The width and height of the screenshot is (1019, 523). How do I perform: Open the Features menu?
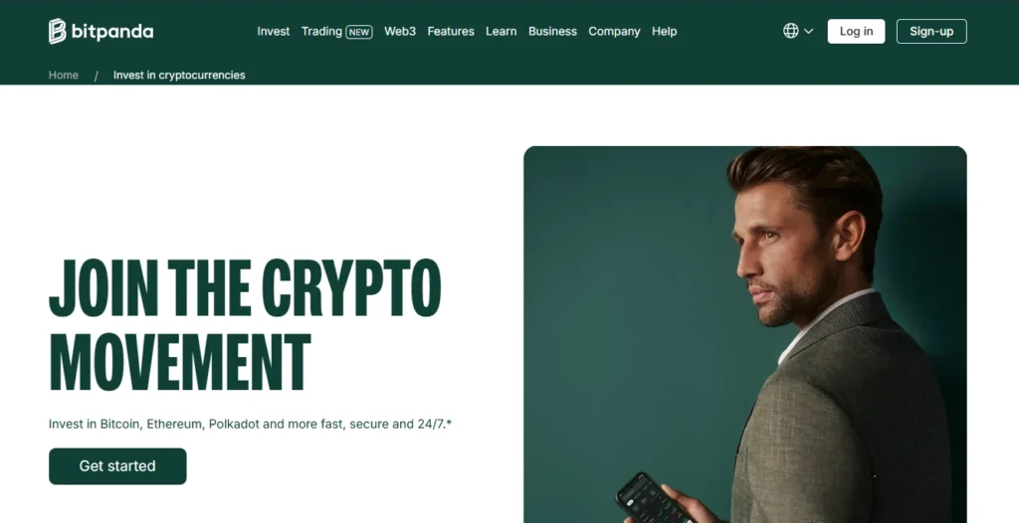pyautogui.click(x=451, y=31)
